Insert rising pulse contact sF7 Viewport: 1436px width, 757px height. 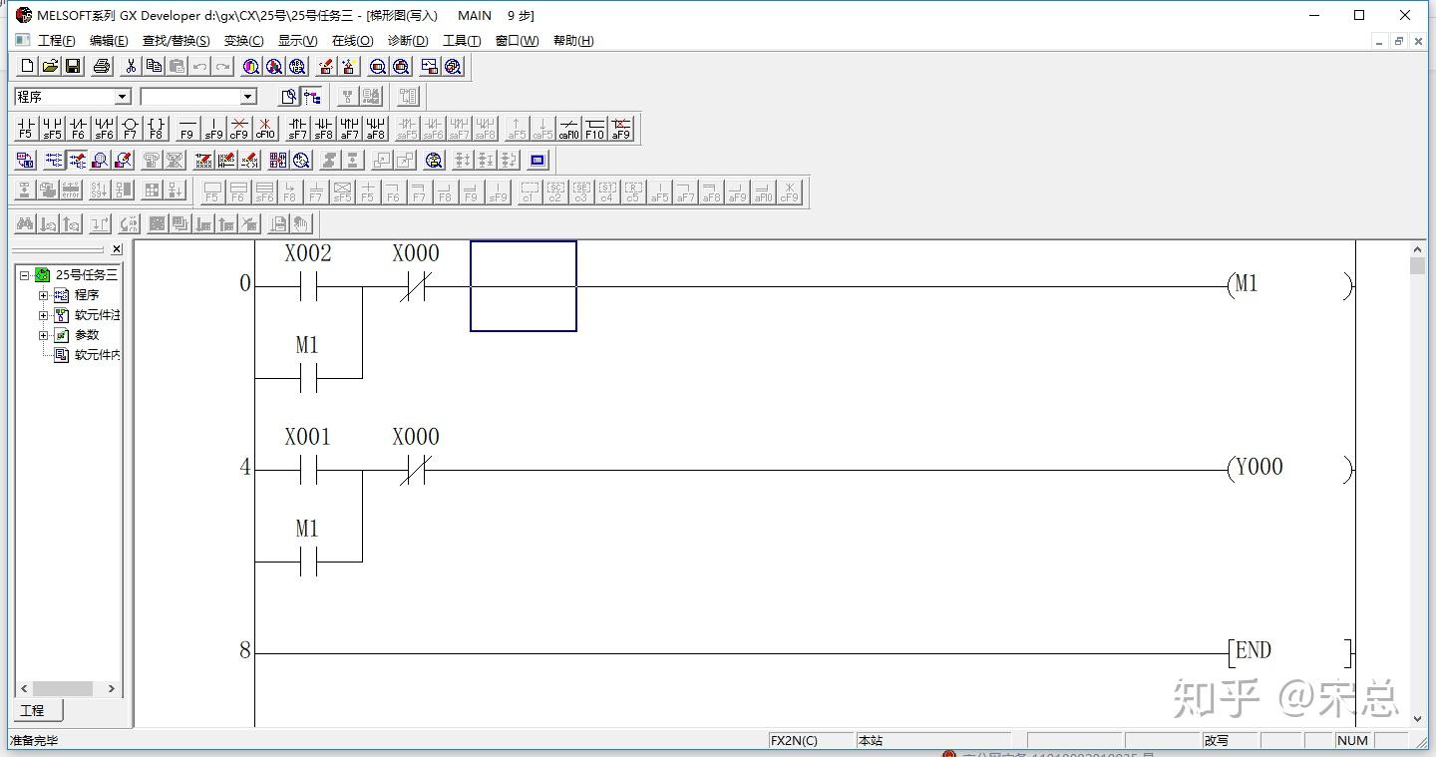coord(297,128)
